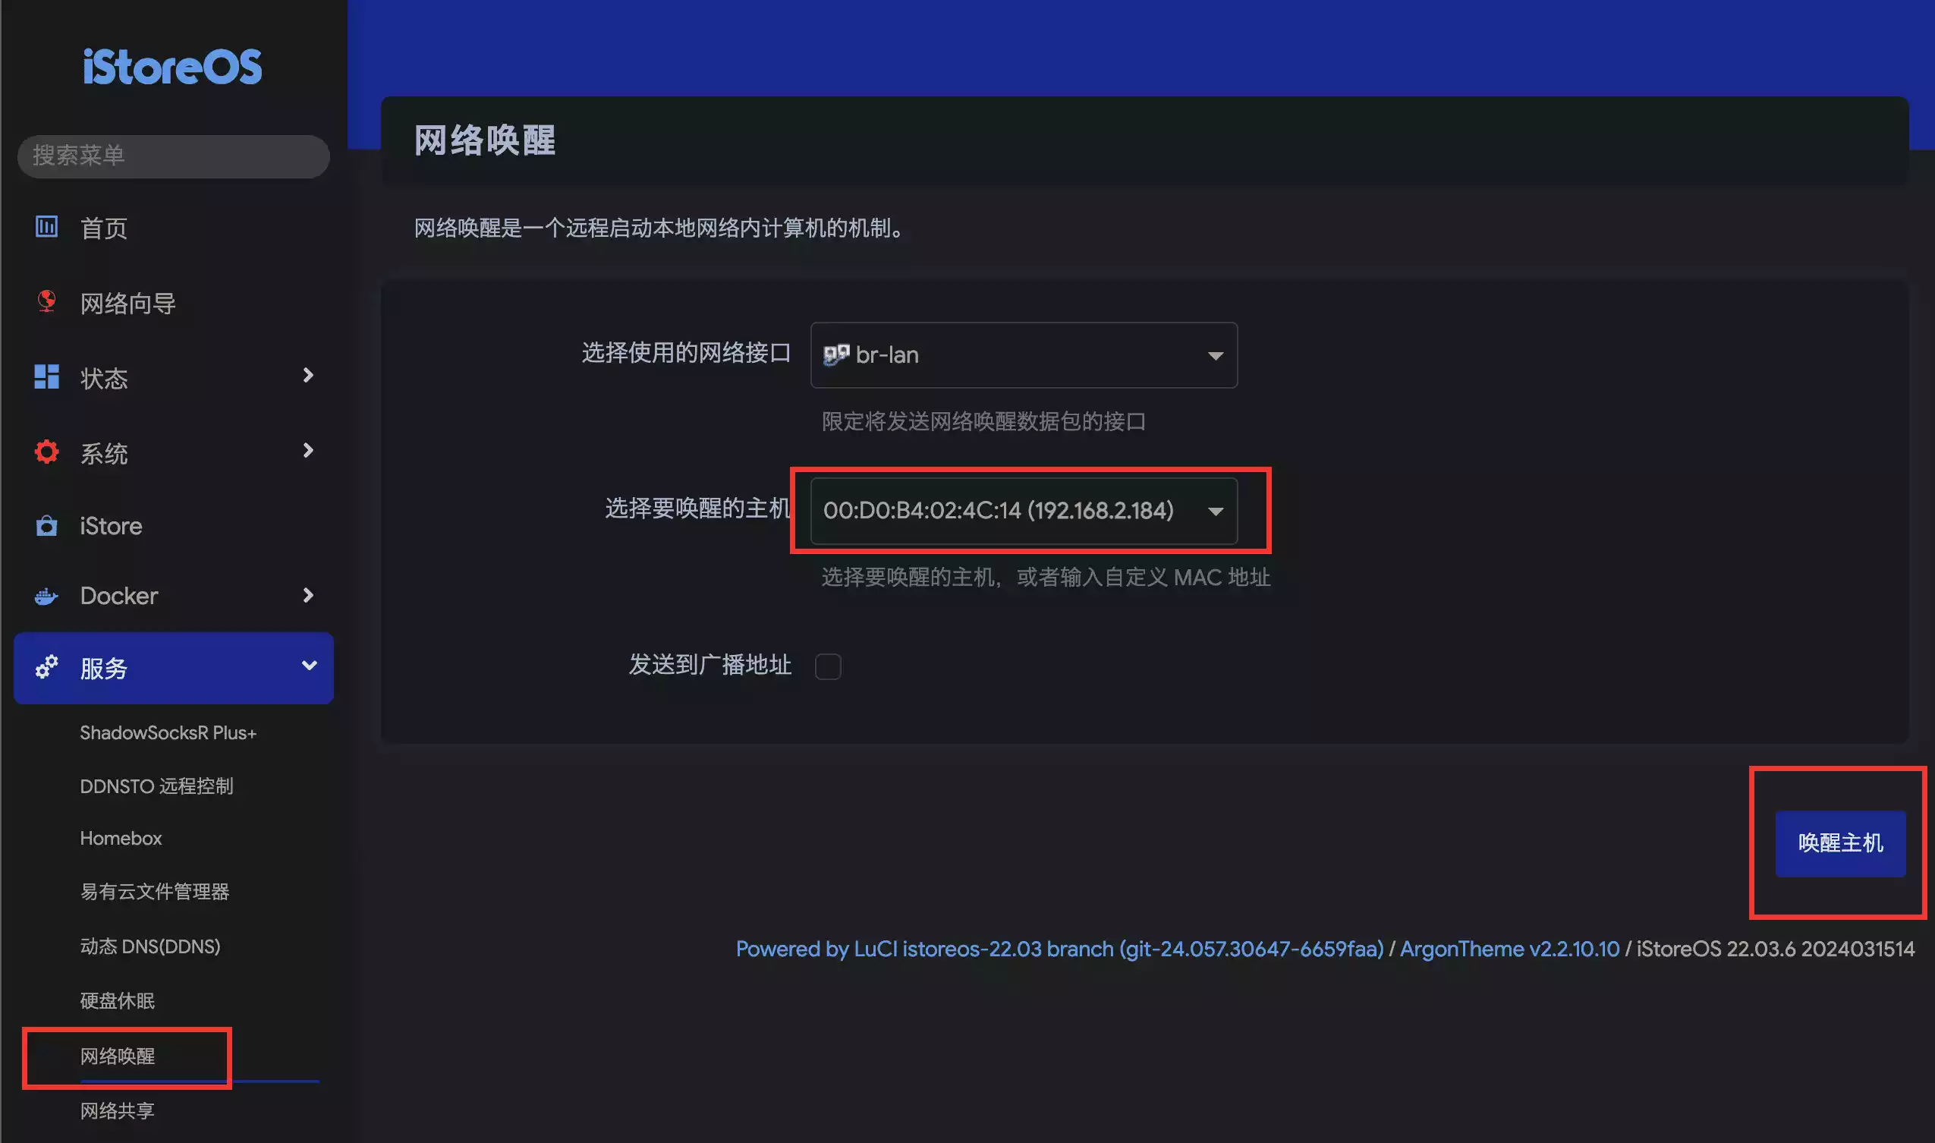1935x1143 pixels.
Task: Click the home (首页) chart icon
Action: [46, 226]
